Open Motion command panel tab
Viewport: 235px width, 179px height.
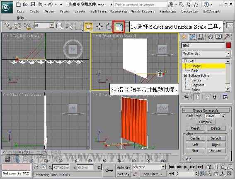point(211,37)
